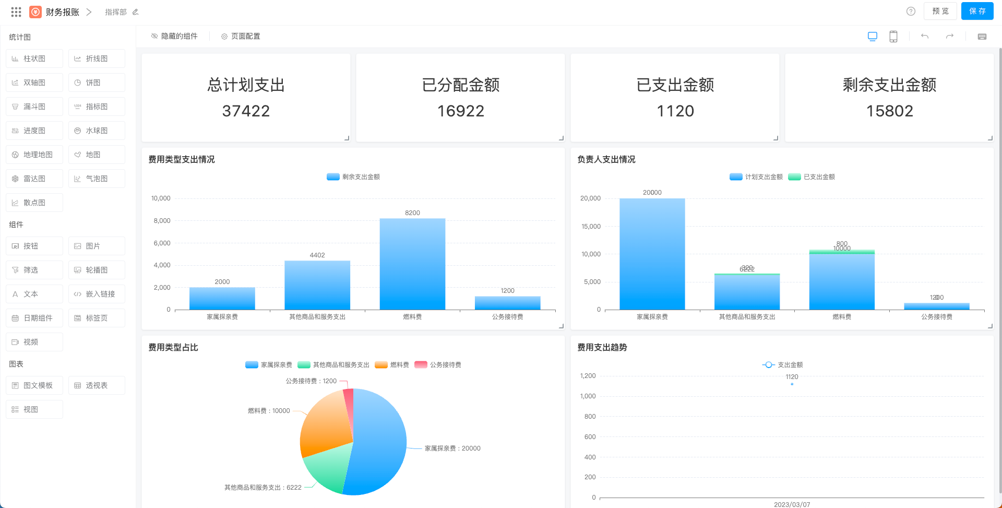The image size is (1002, 508).
Task: Click the undo arrow icon
Action: click(925, 37)
